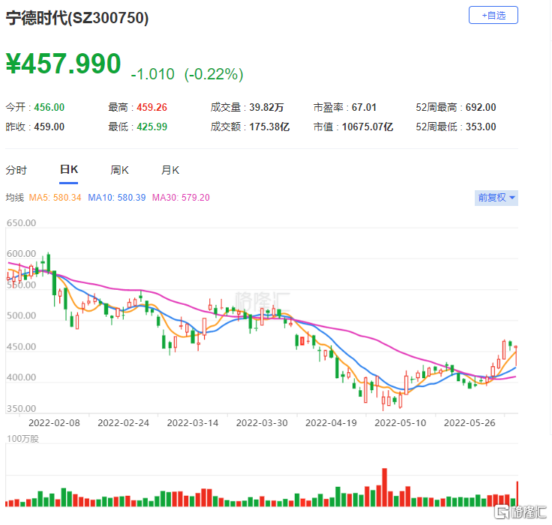This screenshot has width=552, height=525.
Task: Expand the 前复权 adjustment dropdown
Action: (x=496, y=198)
